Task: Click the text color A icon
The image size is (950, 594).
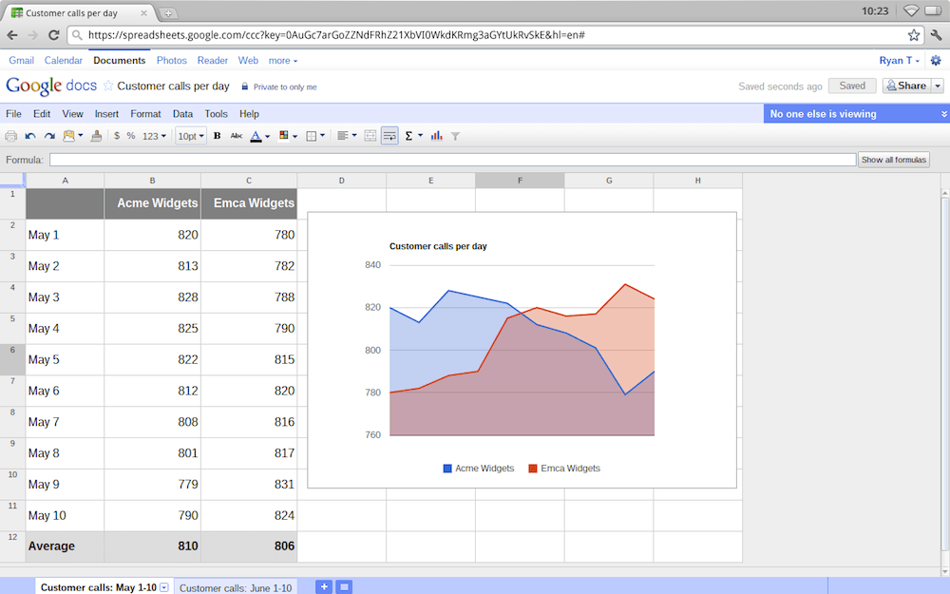Action: (x=256, y=136)
